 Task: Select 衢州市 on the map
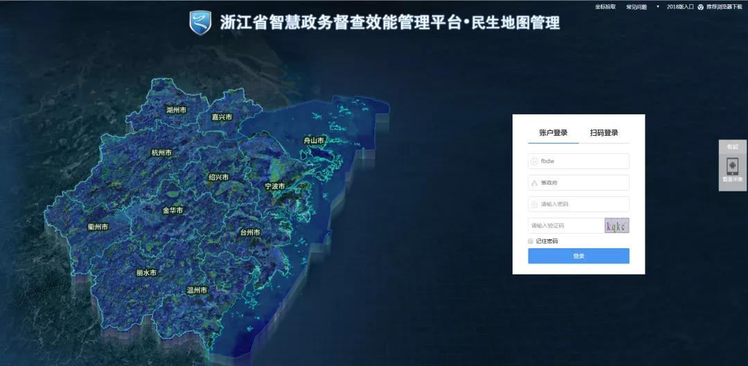pyautogui.click(x=98, y=227)
